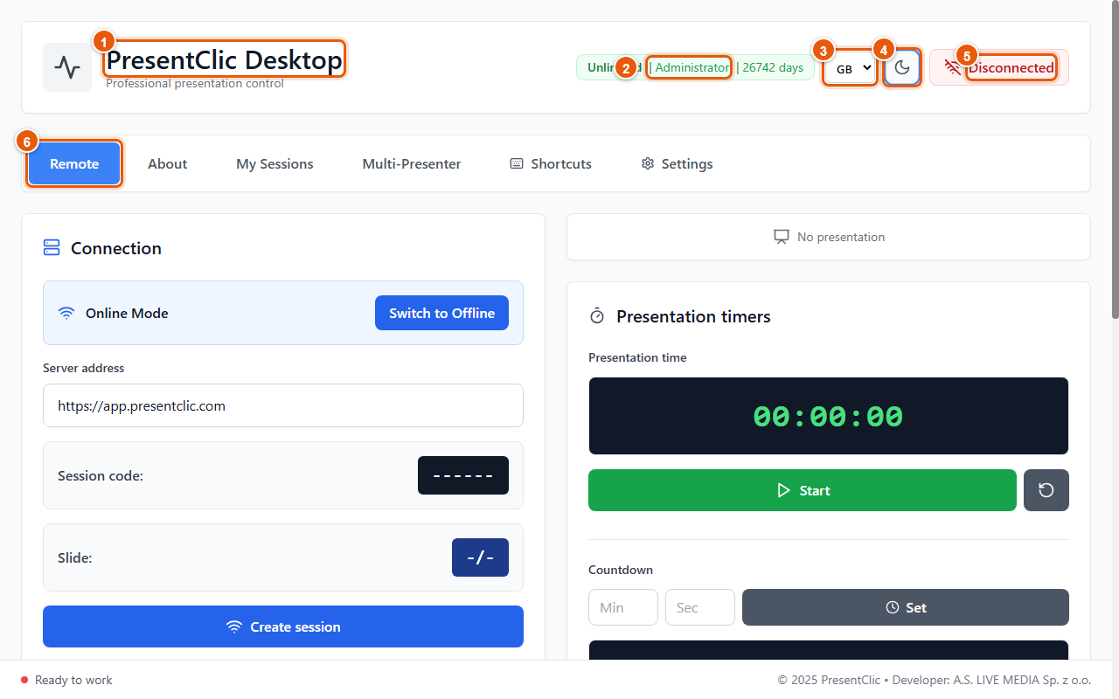The height and width of the screenshot is (699, 1119).
Task: Focus the countdown Sec input
Action: [x=700, y=607]
